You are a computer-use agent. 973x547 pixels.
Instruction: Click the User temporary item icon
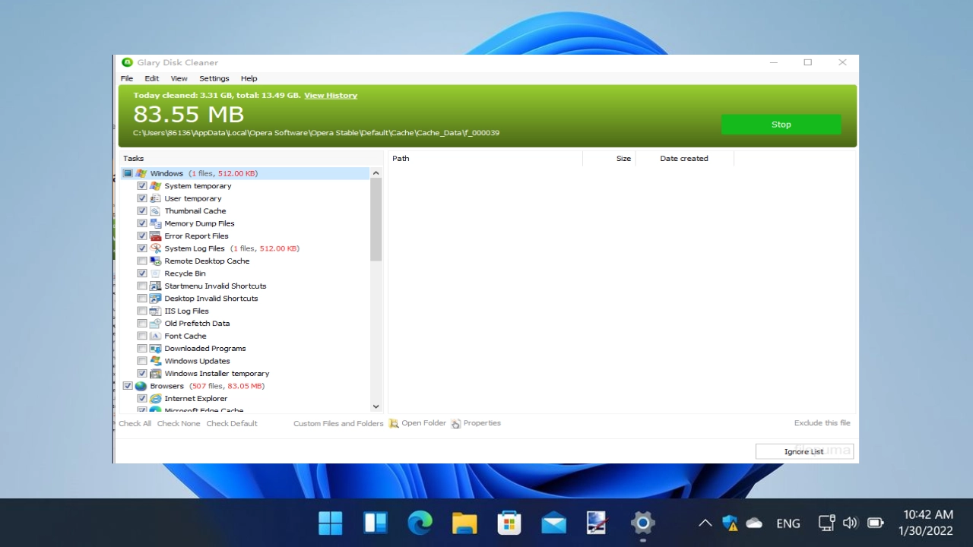(x=156, y=198)
